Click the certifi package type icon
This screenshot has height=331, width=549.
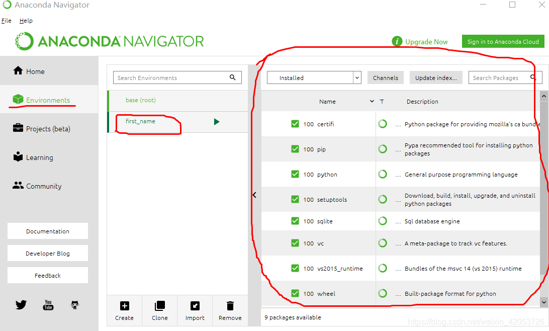click(383, 124)
